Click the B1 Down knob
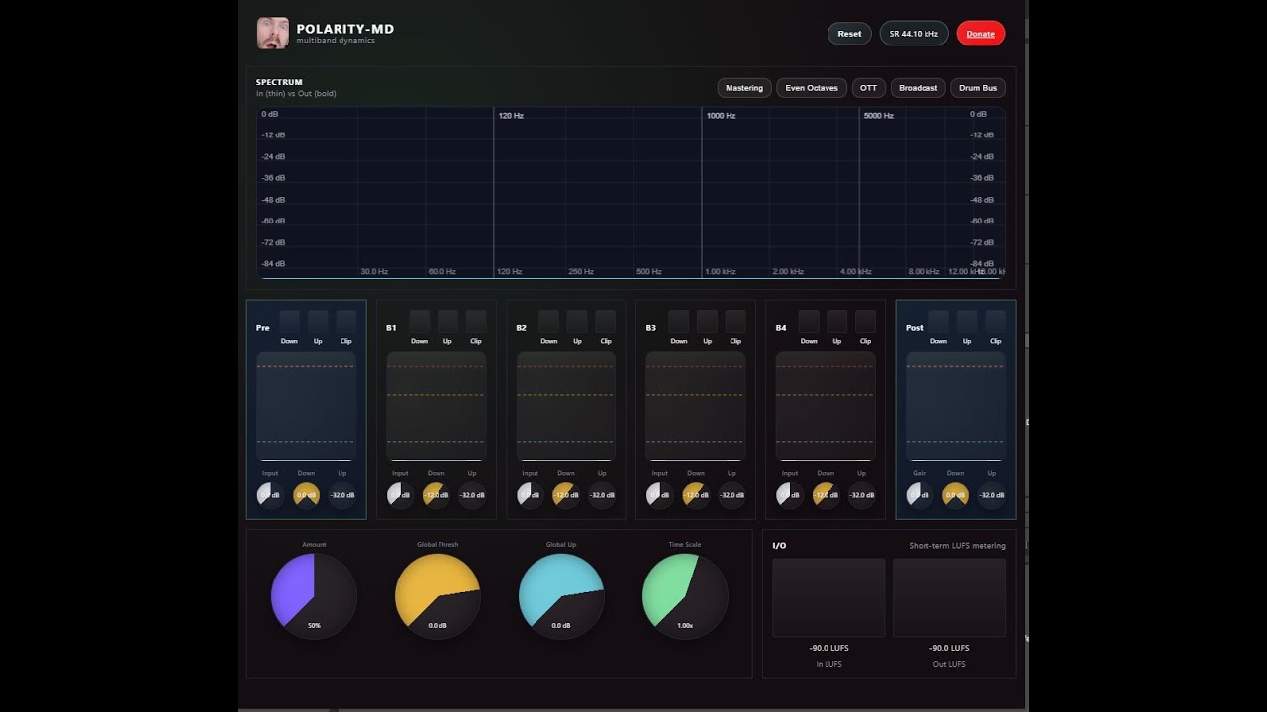Screen dimensions: 1267x712 437,494
